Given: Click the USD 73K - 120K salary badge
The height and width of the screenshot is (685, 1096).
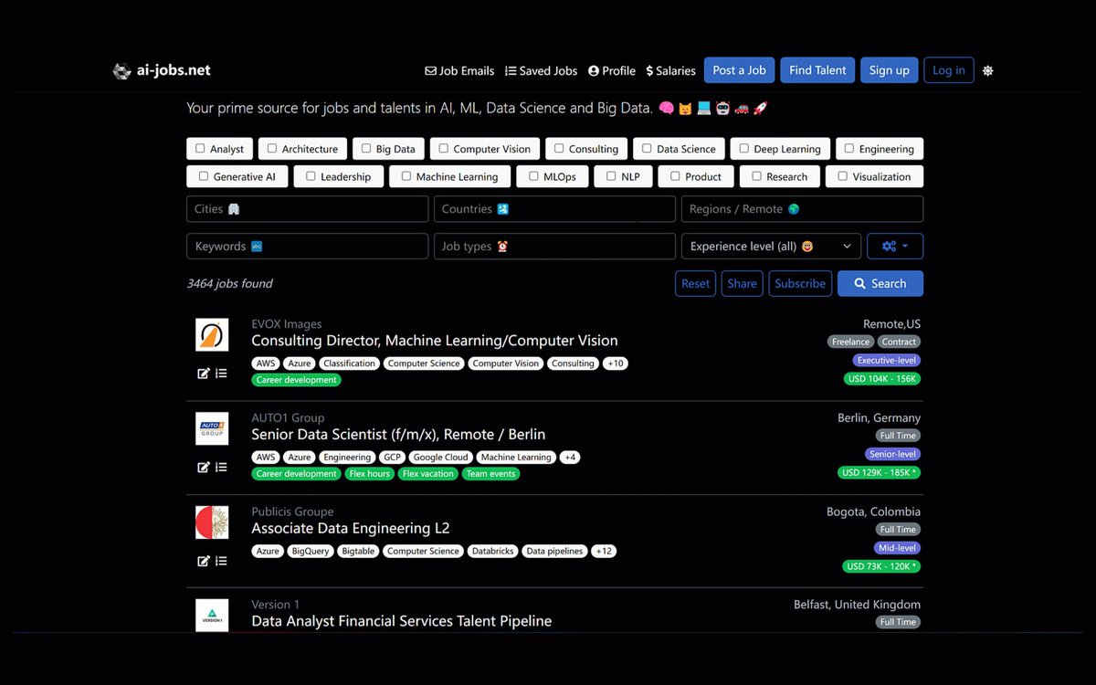Looking at the screenshot, I should pos(881,566).
